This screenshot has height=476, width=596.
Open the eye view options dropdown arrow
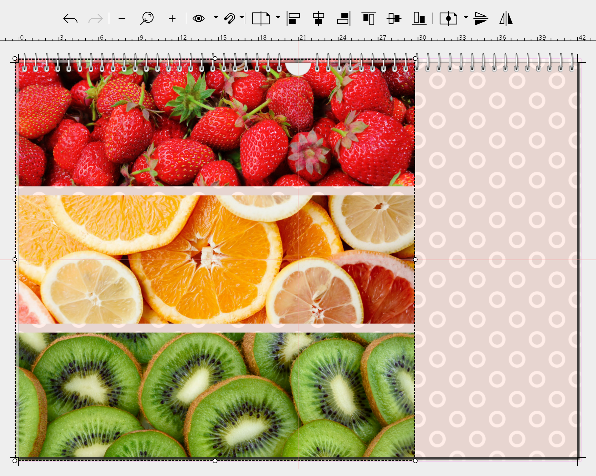coord(216,17)
